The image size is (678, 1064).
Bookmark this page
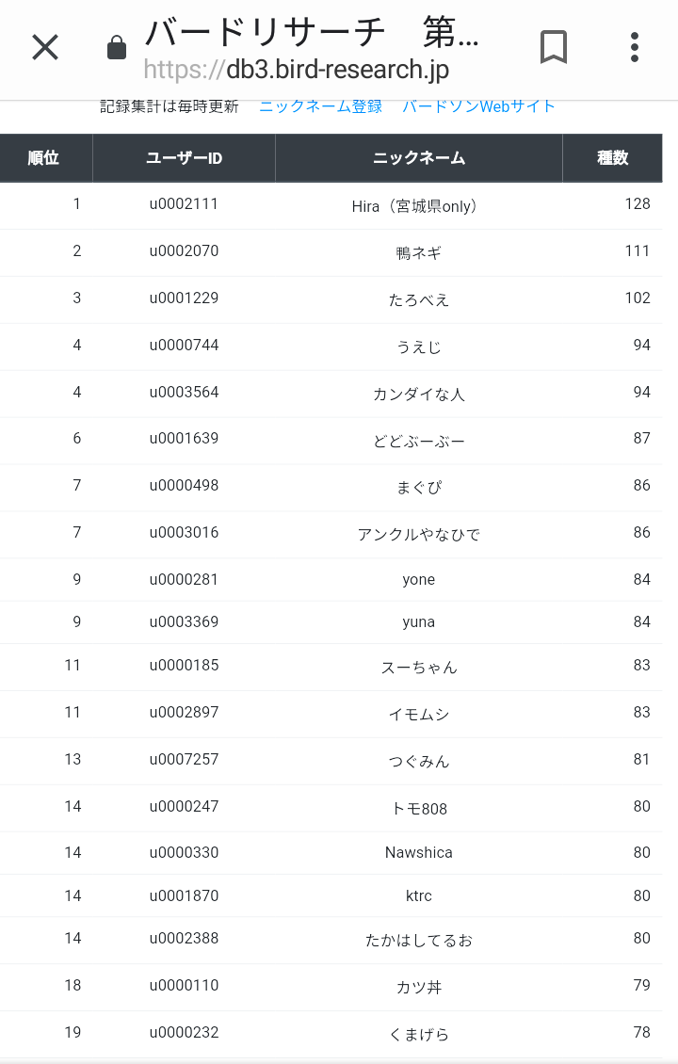point(554,47)
